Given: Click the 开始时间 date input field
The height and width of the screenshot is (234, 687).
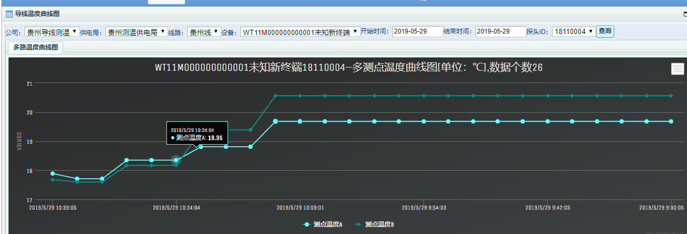Looking at the screenshot, I should coord(417,32).
